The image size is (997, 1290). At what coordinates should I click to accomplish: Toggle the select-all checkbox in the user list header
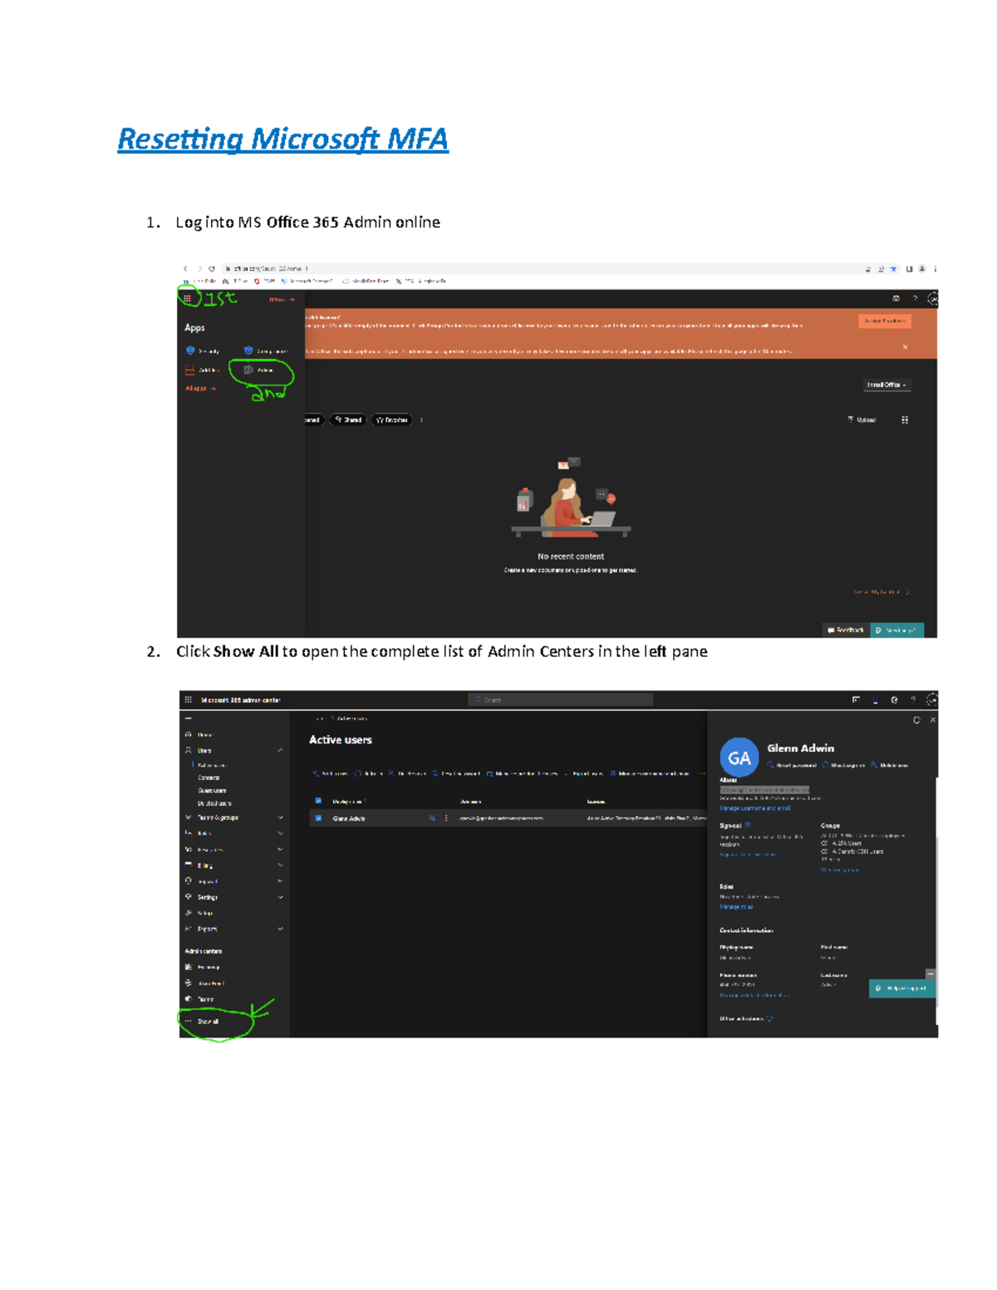click(x=317, y=800)
